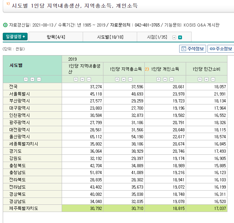
Task: Sort 1인당 개인소득 column descending
Action: click(165, 79)
